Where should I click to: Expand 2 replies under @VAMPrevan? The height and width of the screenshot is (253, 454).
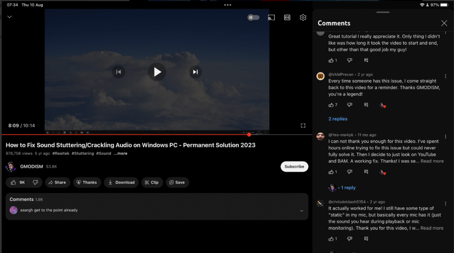(338, 119)
